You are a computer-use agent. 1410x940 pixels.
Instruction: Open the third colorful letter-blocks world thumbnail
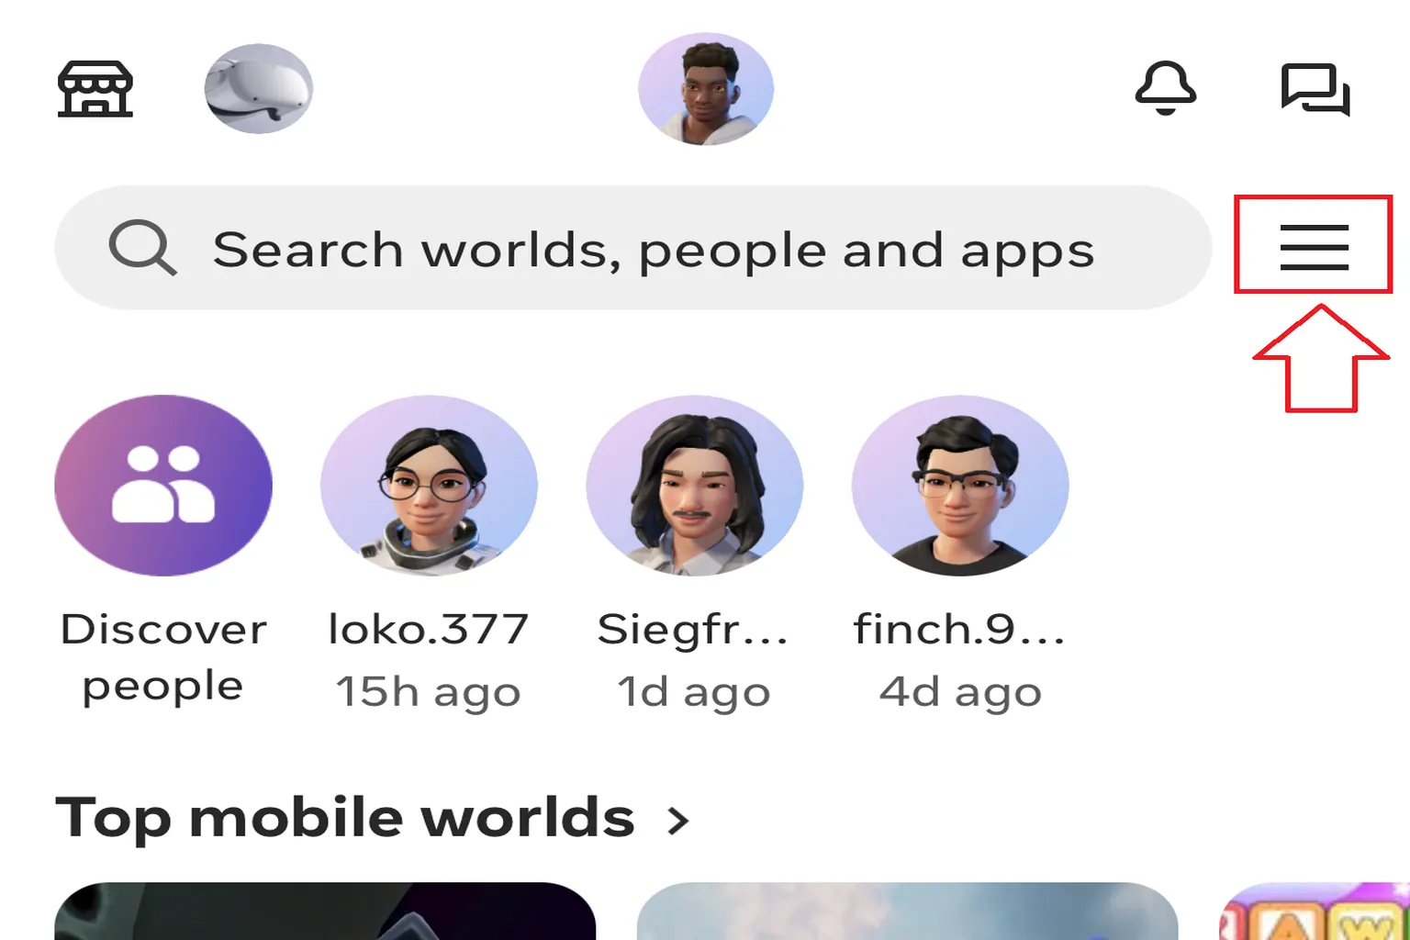tap(1315, 911)
